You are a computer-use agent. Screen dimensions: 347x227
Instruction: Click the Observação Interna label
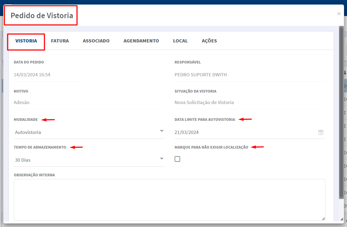(x=34, y=175)
